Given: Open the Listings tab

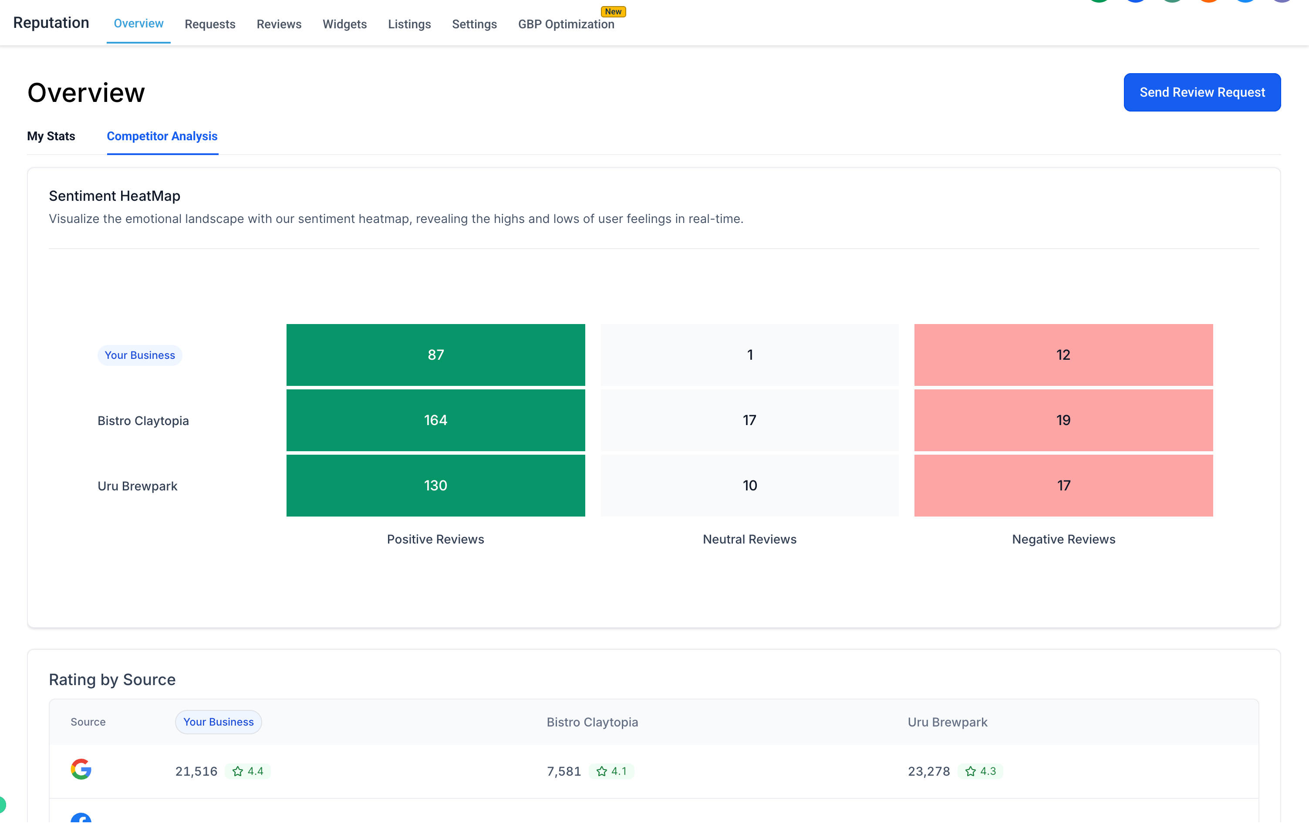Looking at the screenshot, I should click(x=409, y=24).
